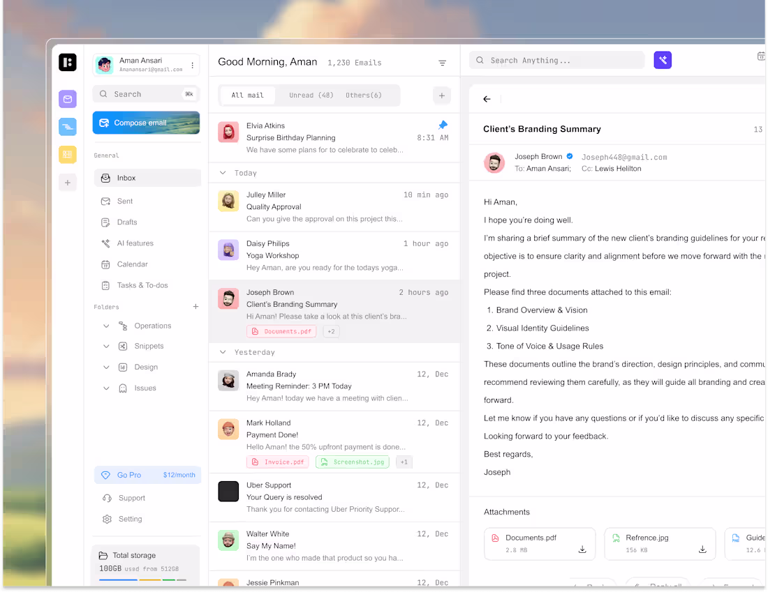Add a new folder with plus icon

pos(196,307)
